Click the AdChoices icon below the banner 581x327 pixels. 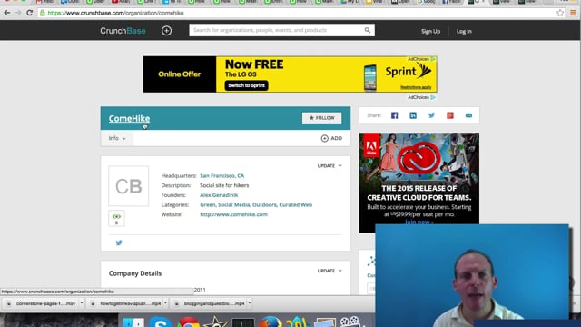coord(433,97)
